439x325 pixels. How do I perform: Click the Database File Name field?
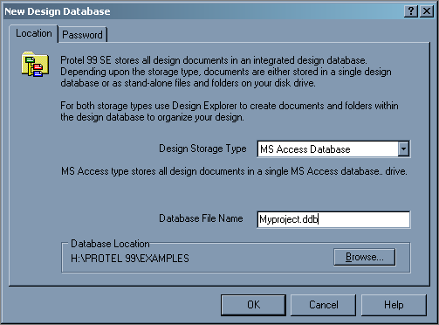click(333, 219)
